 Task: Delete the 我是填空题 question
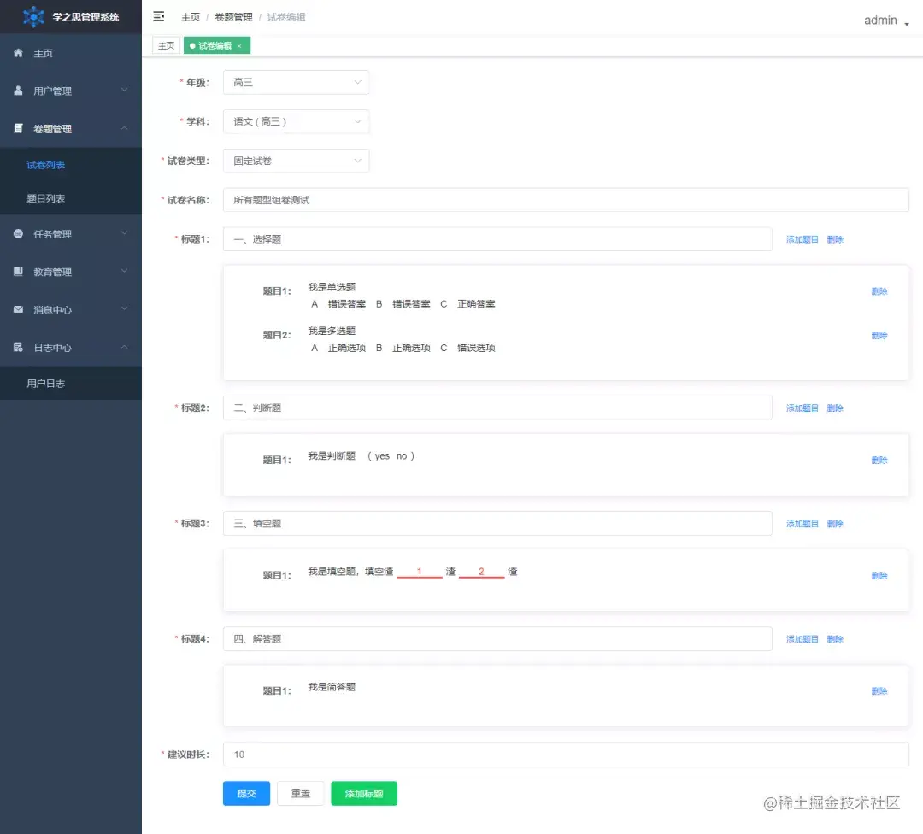click(879, 575)
